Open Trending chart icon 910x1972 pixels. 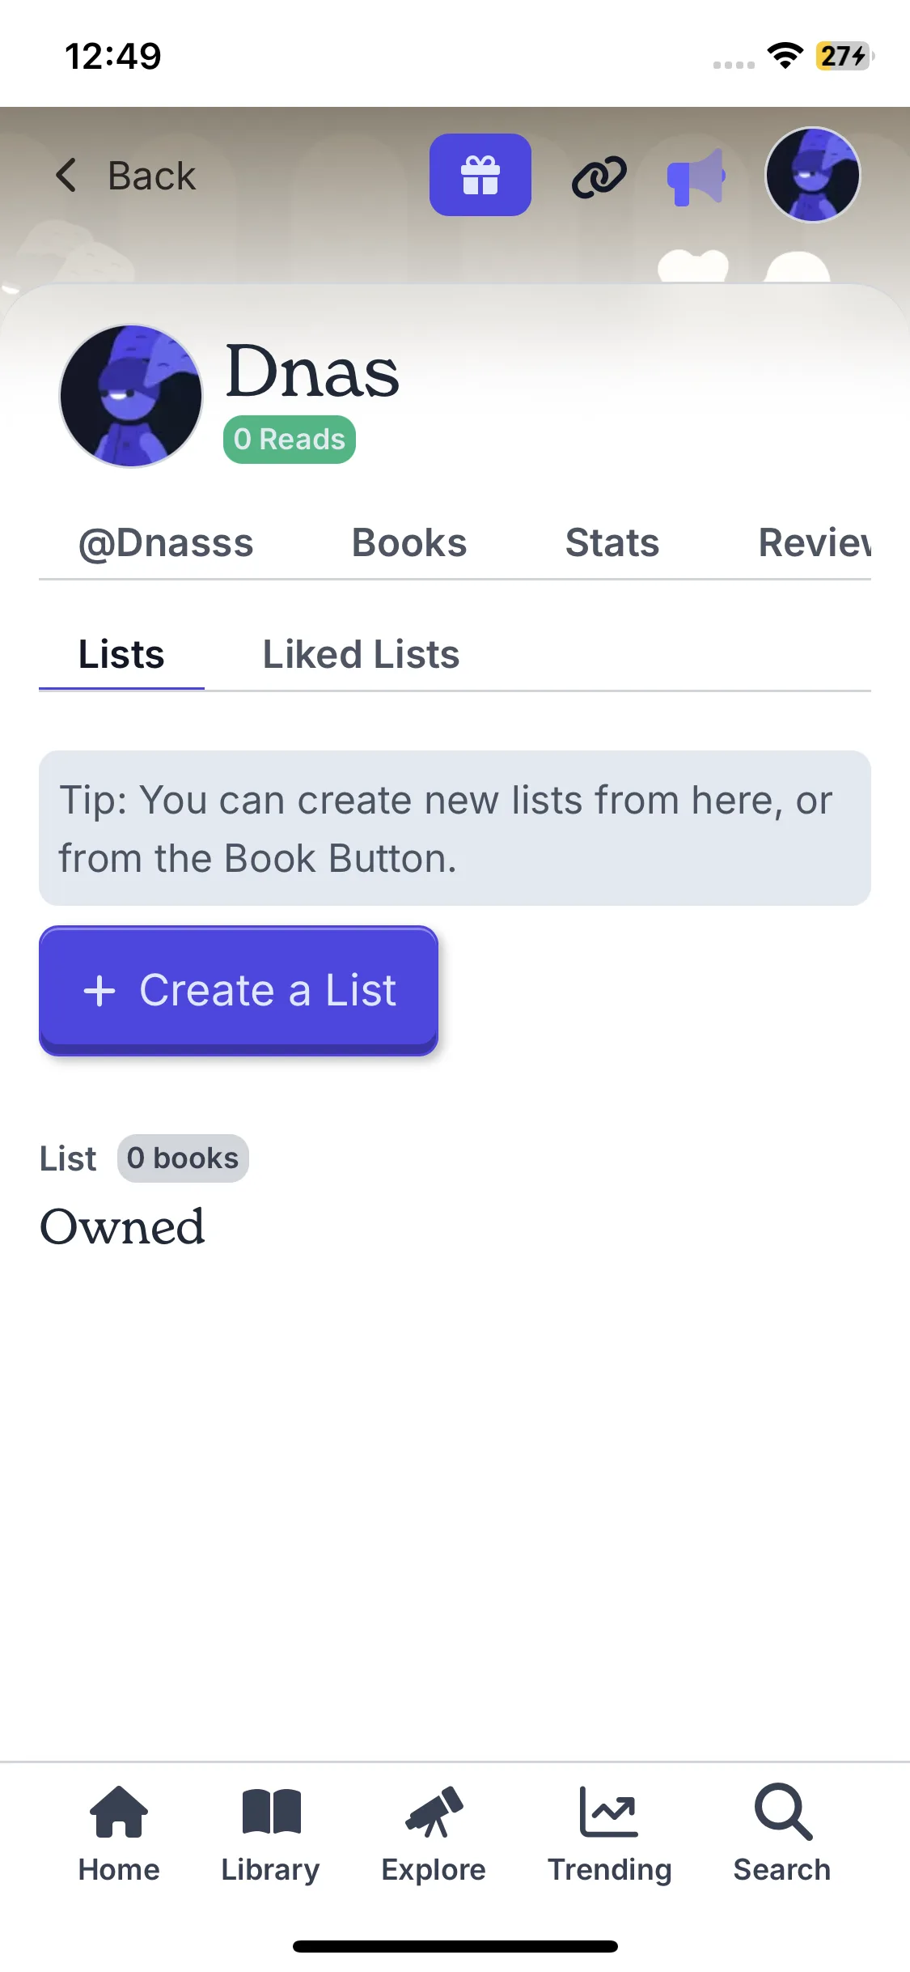[x=609, y=1834]
